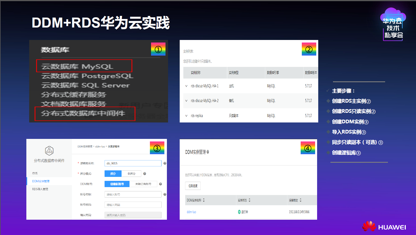Click the 数据库 menu heading
Screen dimensions: 416x235
coord(55,50)
